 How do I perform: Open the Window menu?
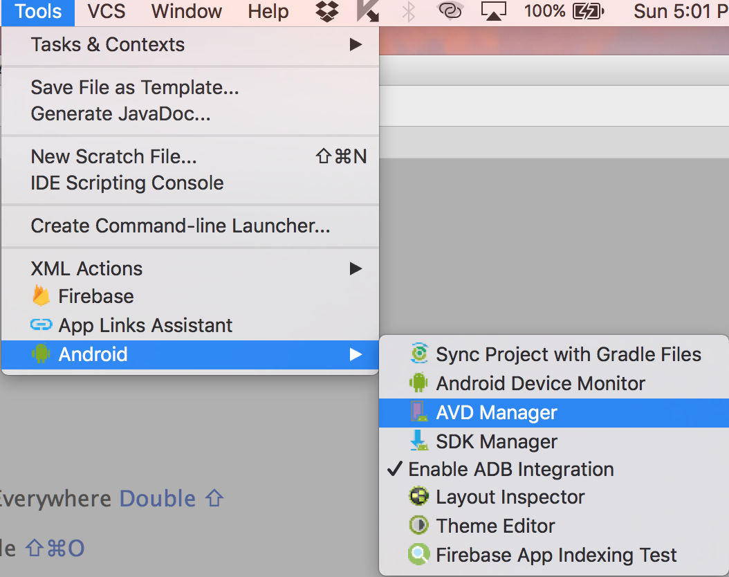pyautogui.click(x=187, y=11)
